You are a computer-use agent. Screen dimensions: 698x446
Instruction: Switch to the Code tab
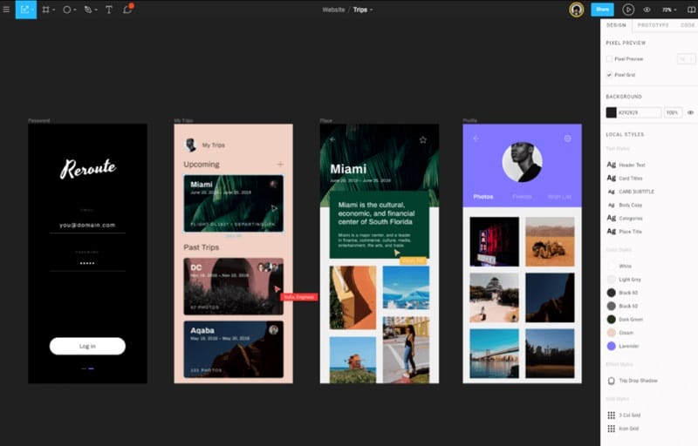687,25
